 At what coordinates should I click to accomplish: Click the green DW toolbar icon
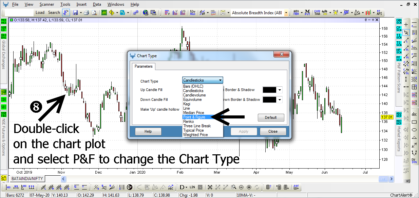click(x=104, y=13)
